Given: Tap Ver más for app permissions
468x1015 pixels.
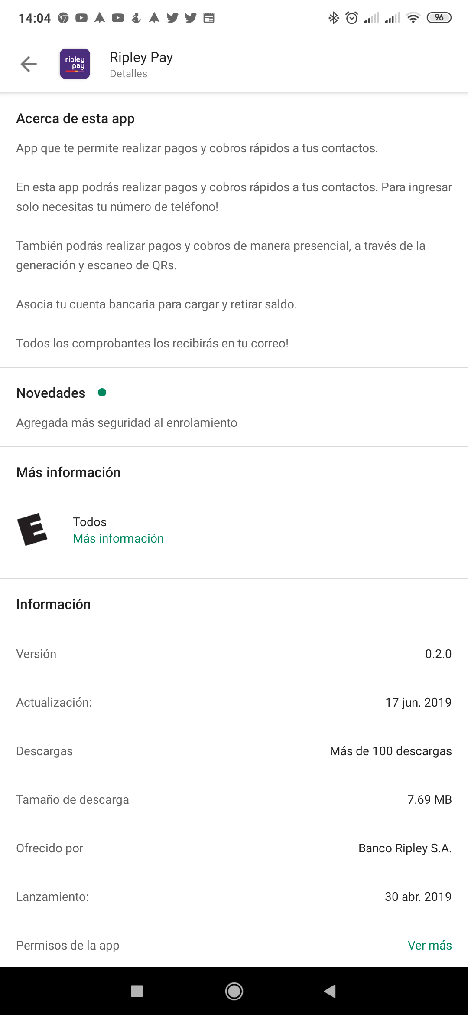Looking at the screenshot, I should coord(429,945).
